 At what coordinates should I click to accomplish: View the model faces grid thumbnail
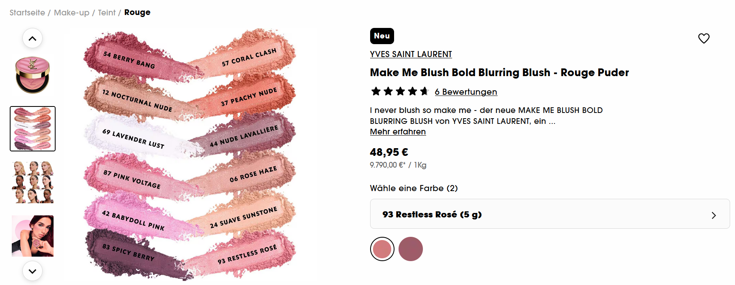click(x=32, y=182)
